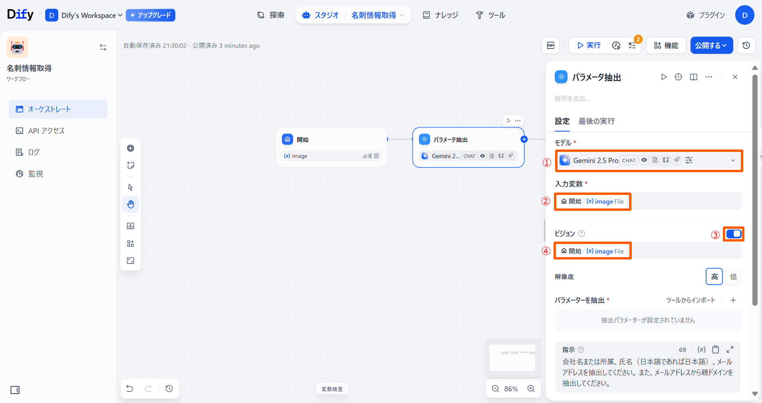
Task: Select 低 resolution option
Action: tap(733, 277)
